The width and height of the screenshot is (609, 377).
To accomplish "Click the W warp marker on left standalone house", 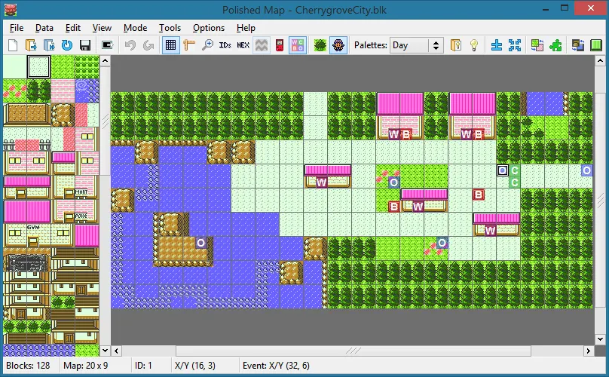I will pos(322,182).
